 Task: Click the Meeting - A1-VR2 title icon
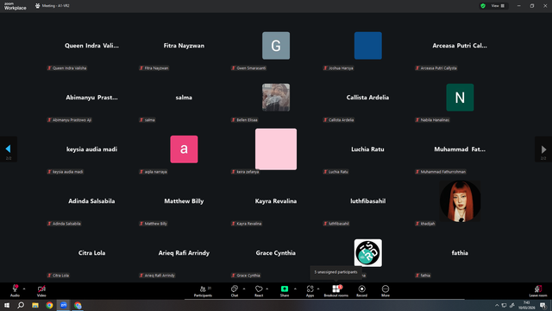[x=37, y=6]
